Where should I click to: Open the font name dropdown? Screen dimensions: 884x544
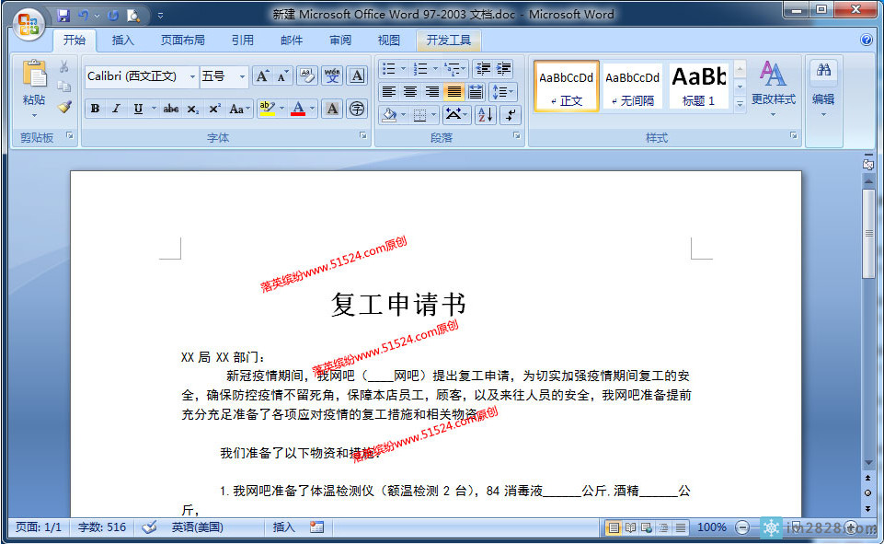pyautogui.click(x=192, y=76)
